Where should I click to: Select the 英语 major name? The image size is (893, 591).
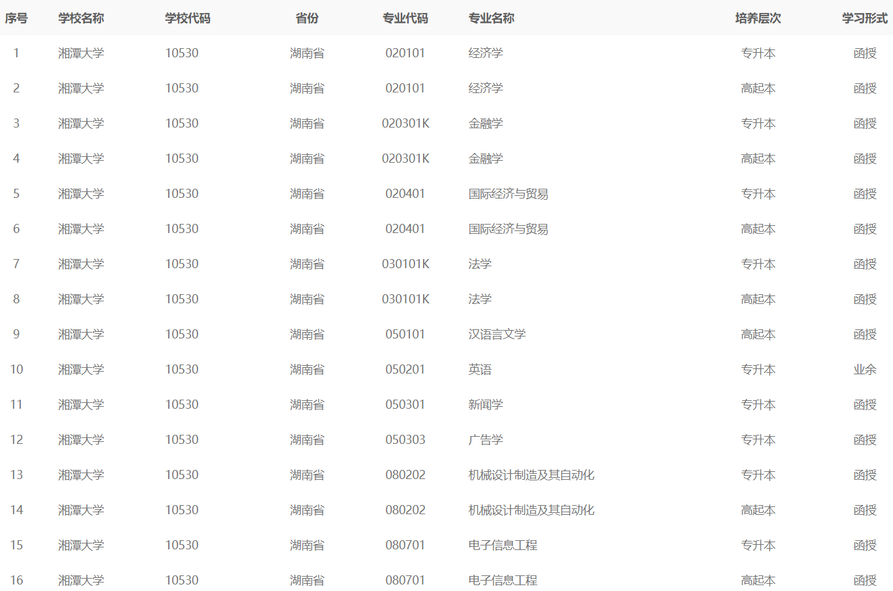(480, 370)
